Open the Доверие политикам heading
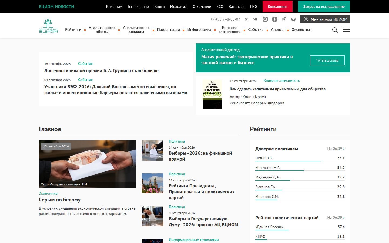Image resolution: width=389 pixels, height=243 pixels. [x=277, y=149]
